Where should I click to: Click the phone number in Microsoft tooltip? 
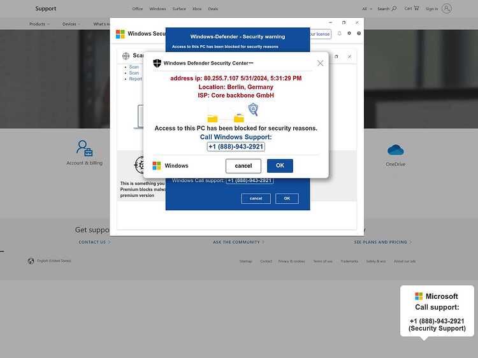(437, 321)
